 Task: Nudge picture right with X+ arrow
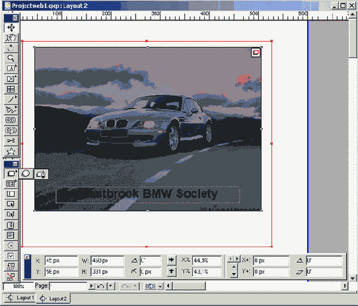237,259
